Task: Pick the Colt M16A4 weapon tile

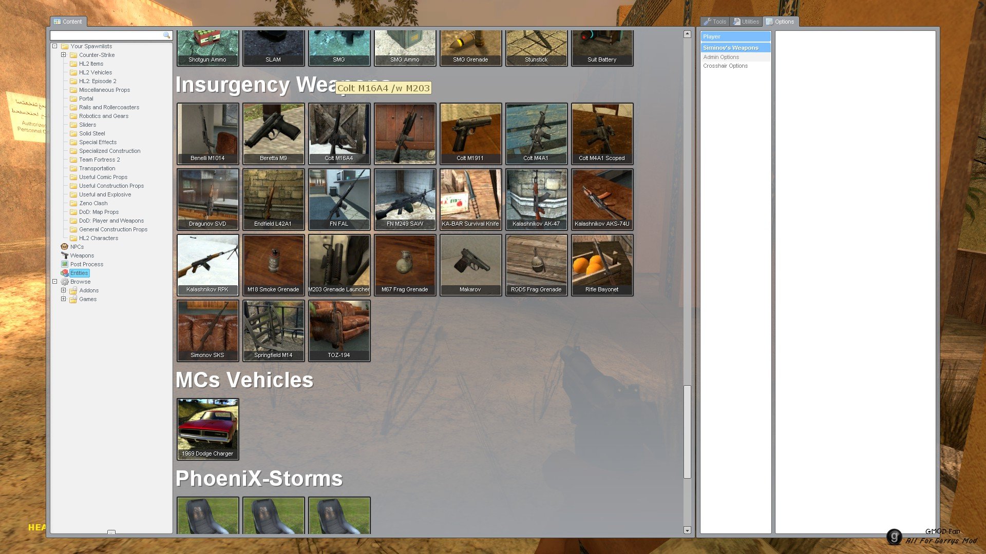Action: (x=339, y=133)
